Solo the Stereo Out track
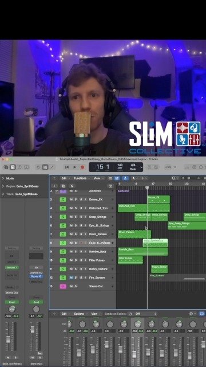The image size is (206, 367). (76, 286)
